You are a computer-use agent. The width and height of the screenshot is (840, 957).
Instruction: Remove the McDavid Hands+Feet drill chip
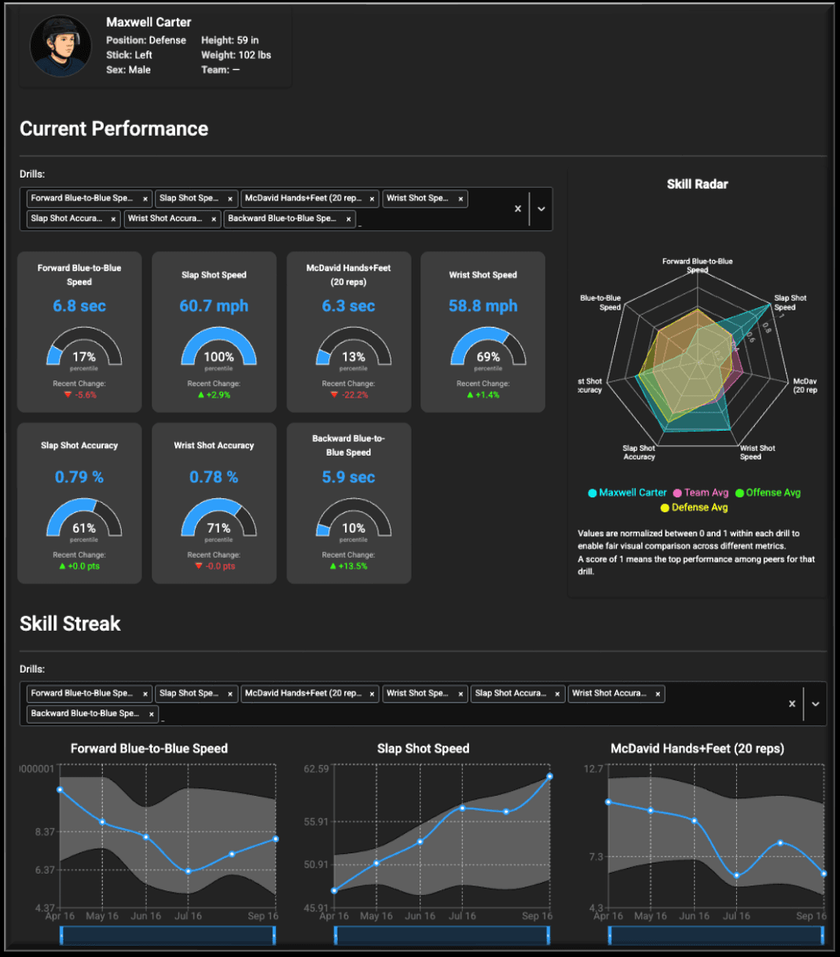(x=372, y=198)
